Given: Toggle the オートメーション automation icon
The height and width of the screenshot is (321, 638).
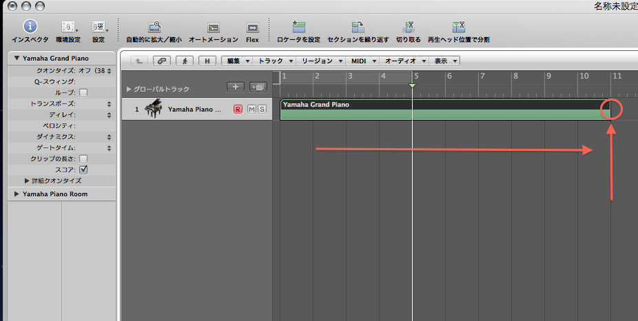Looking at the screenshot, I should point(213,28).
